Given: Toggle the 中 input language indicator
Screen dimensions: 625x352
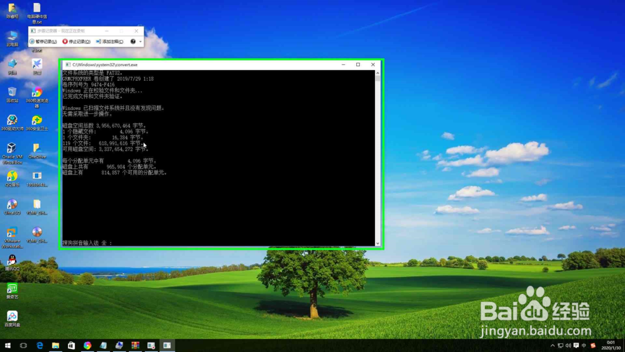Looking at the screenshot, I should coord(584,346).
